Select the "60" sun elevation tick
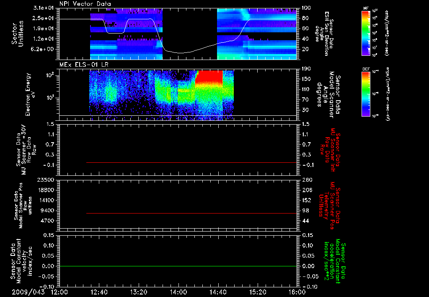Image resolution: width=429 pixels, height=297 pixels. [x=305, y=29]
